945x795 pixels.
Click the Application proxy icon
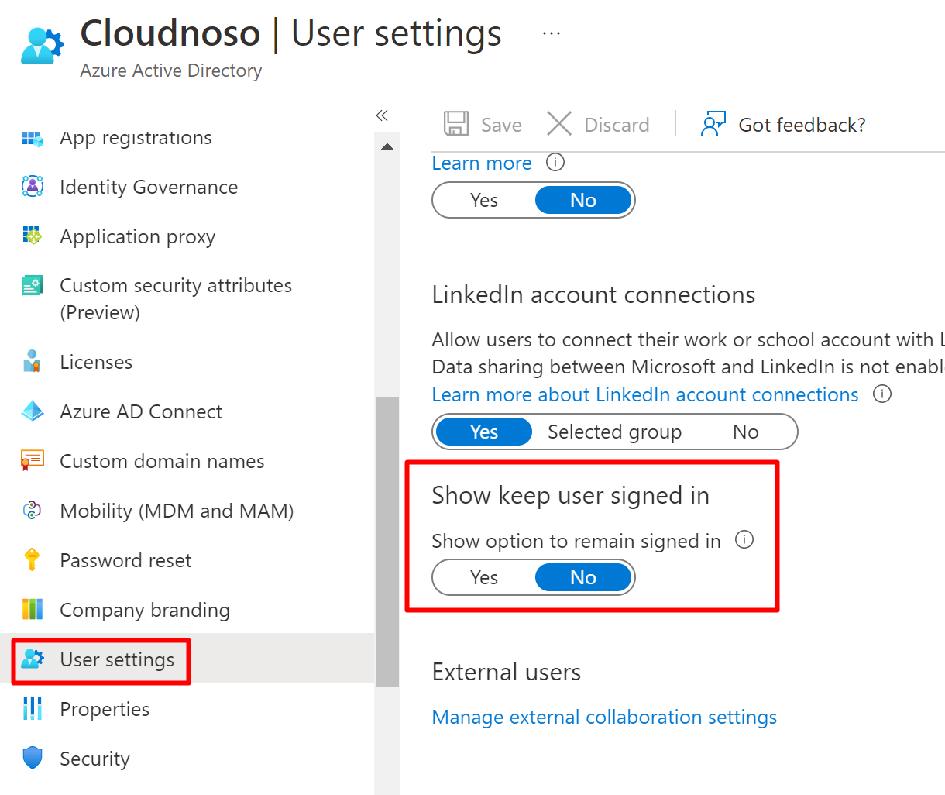click(x=33, y=236)
